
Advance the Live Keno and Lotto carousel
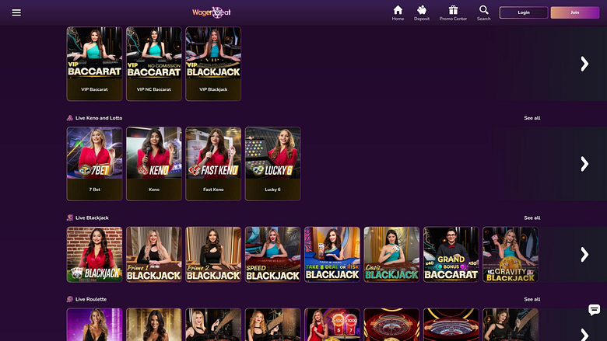click(584, 164)
